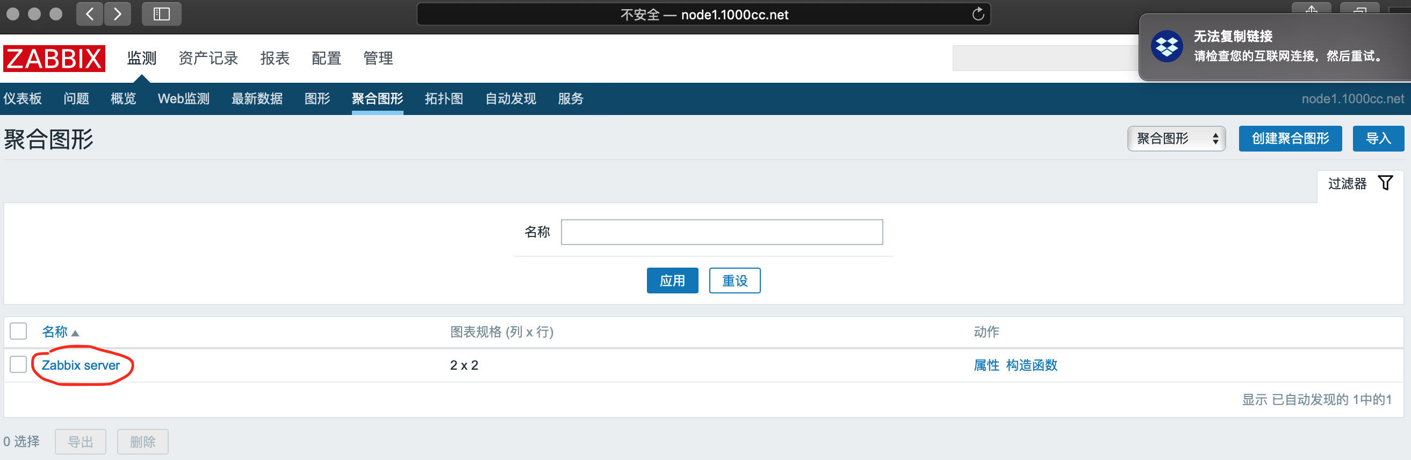This screenshot has height=460, width=1411.
Task: Click the Dropbox notification icon
Action: [x=1166, y=47]
